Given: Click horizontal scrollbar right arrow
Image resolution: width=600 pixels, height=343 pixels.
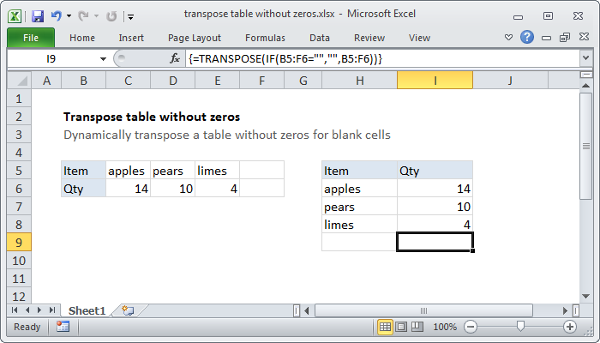Looking at the screenshot, I should pos(565,310).
